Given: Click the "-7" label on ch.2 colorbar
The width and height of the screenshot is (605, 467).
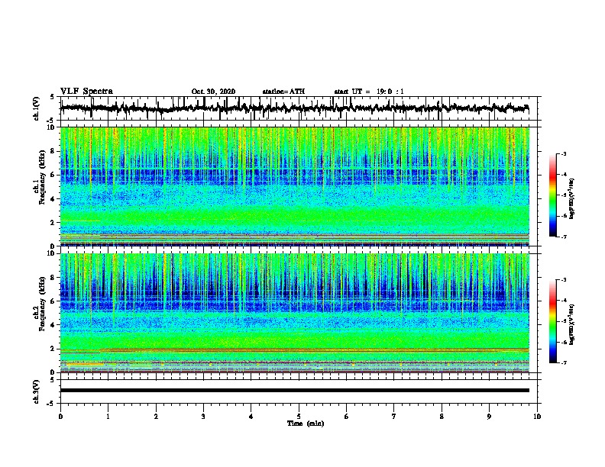Looking at the screenshot, I should coord(563,362).
